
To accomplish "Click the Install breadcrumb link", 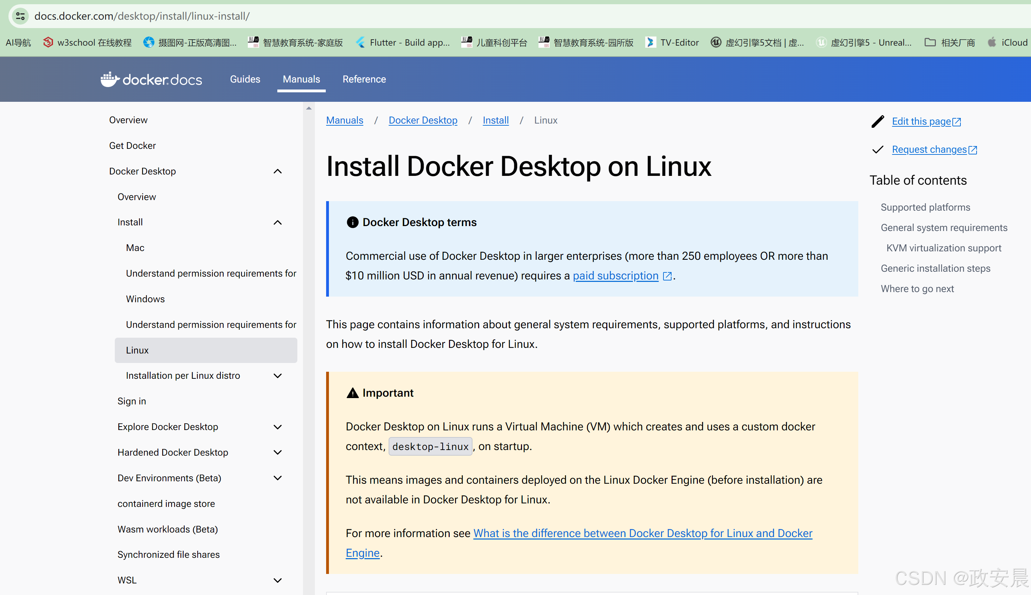I will click(x=496, y=120).
